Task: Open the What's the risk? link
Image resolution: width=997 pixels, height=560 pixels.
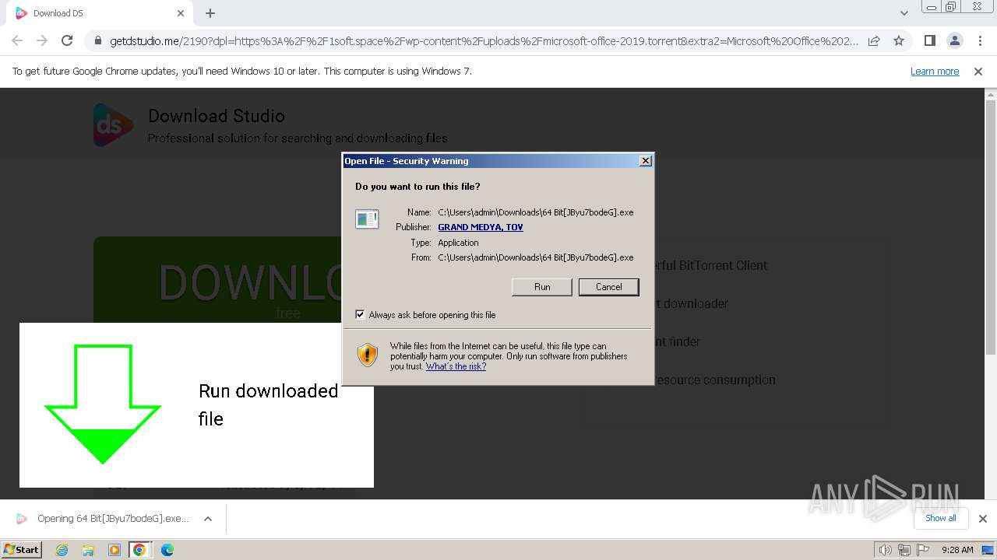Action: tap(456, 366)
